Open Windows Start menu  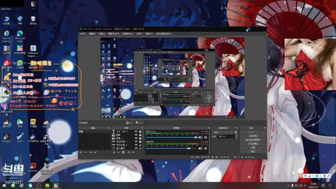point(4,186)
